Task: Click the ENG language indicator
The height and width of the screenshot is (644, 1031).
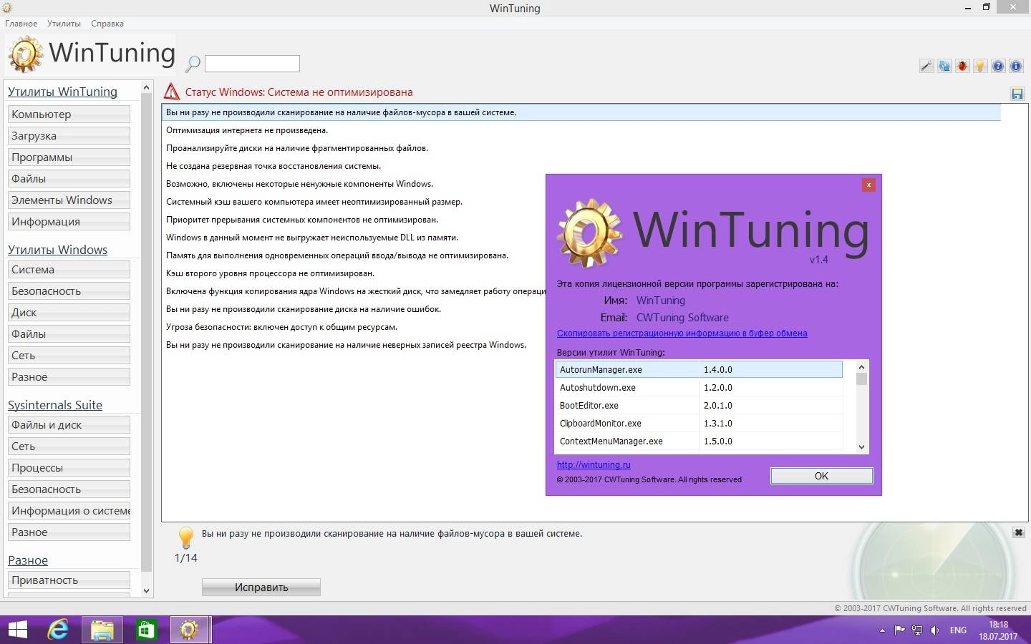Action: [x=958, y=630]
